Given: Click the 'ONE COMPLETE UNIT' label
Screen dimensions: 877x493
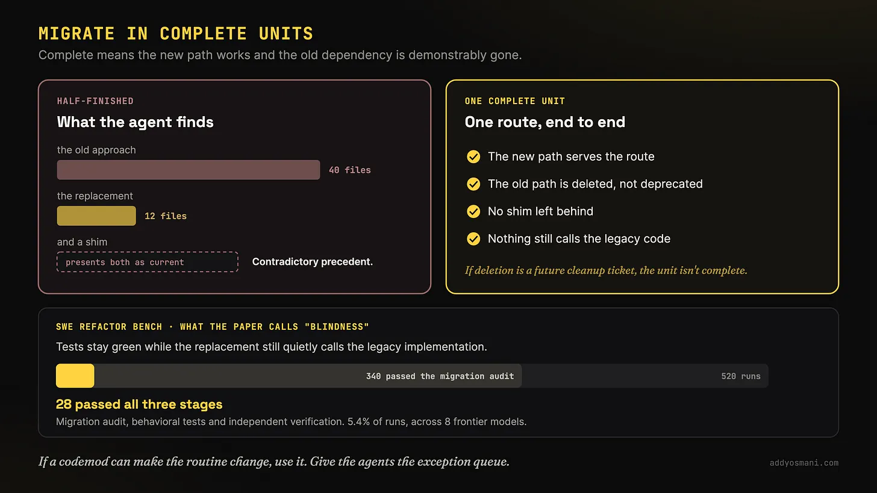Looking at the screenshot, I should (515, 101).
